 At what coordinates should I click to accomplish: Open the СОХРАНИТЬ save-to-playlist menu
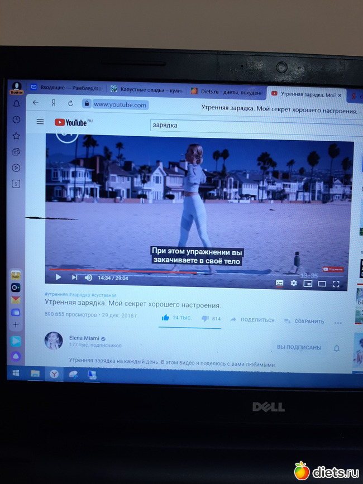304,321
